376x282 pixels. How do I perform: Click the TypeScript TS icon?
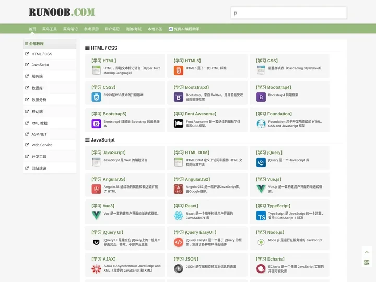pyautogui.click(x=261, y=216)
